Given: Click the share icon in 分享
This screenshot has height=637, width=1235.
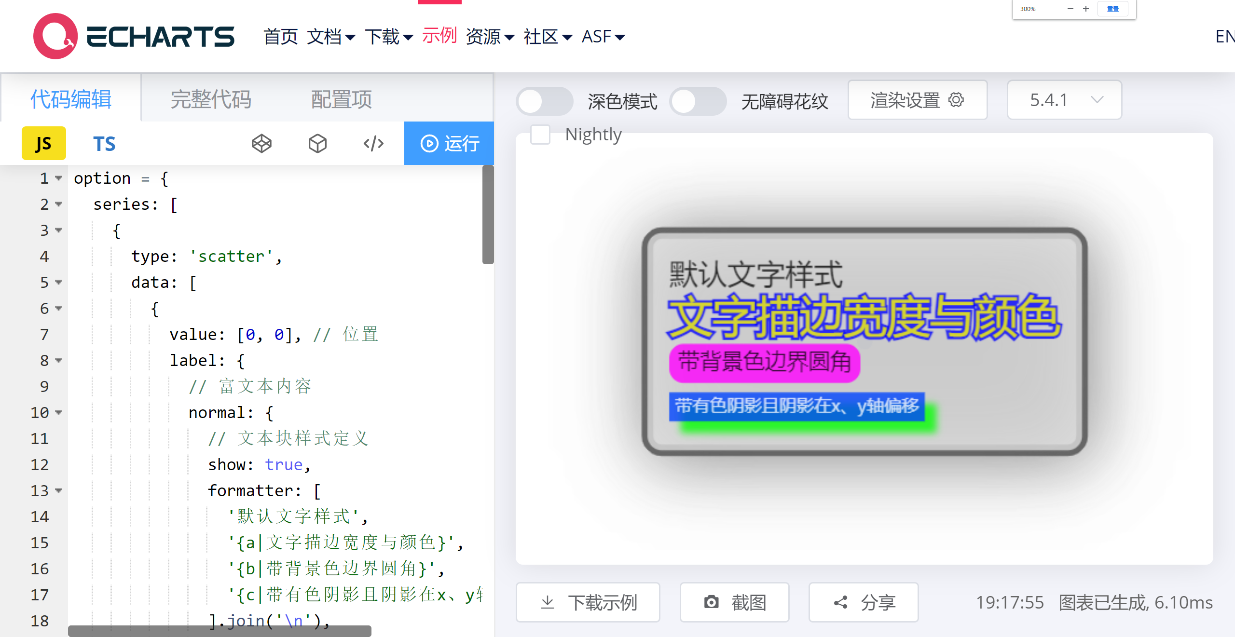Looking at the screenshot, I should click(x=841, y=602).
